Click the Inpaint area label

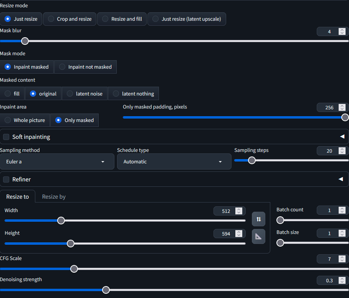click(13, 107)
